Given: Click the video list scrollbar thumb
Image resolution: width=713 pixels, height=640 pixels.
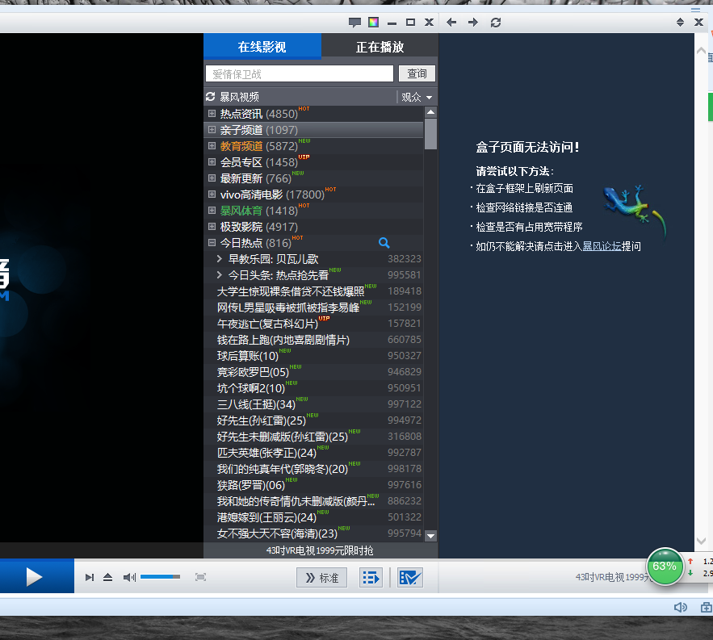Looking at the screenshot, I should (x=430, y=134).
